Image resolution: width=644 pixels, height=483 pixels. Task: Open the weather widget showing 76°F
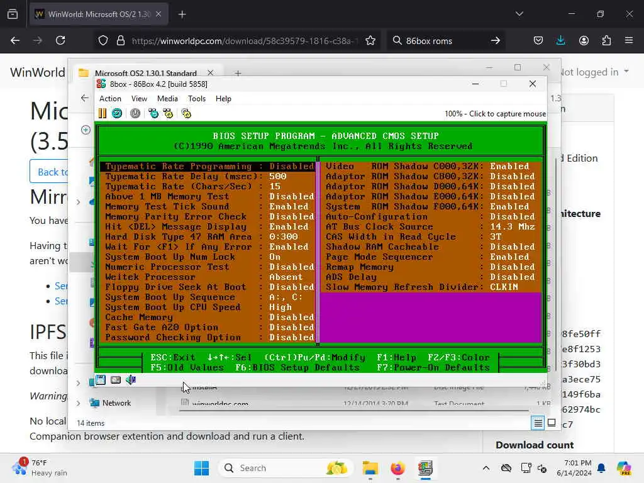[x=40, y=468]
